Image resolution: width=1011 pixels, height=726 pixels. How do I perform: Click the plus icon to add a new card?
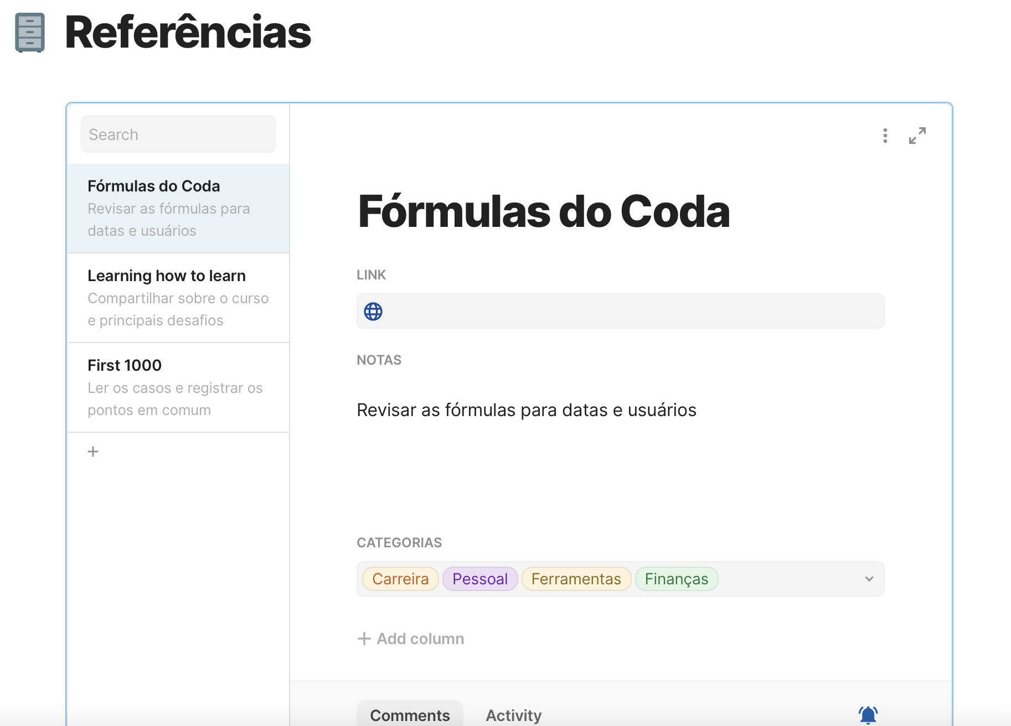point(92,451)
